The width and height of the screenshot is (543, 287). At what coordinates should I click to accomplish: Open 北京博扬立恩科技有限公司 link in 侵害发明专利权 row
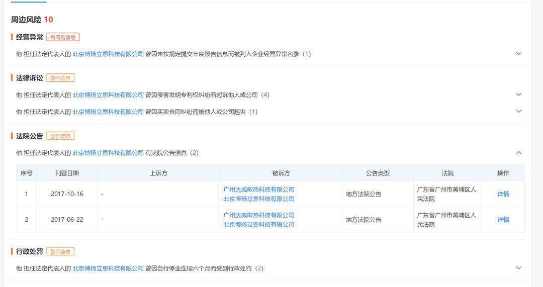pyautogui.click(x=108, y=95)
